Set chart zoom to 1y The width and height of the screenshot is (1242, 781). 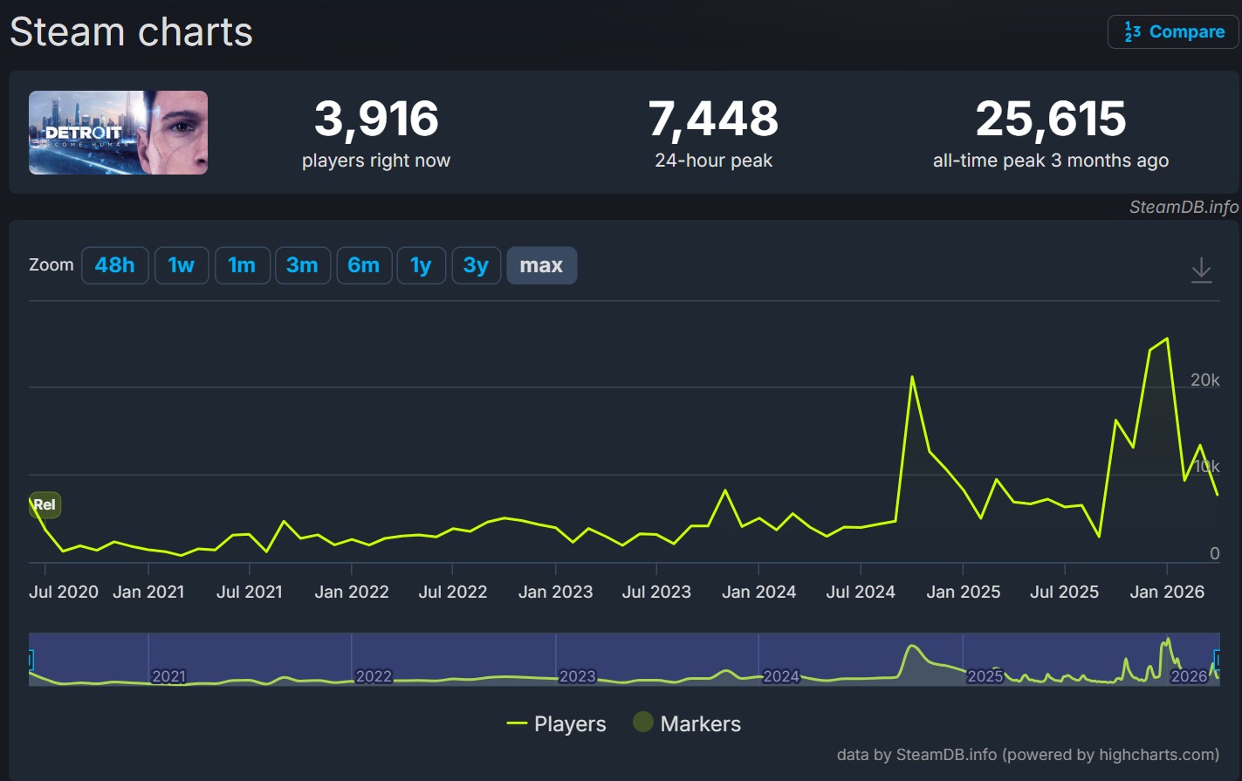click(421, 265)
